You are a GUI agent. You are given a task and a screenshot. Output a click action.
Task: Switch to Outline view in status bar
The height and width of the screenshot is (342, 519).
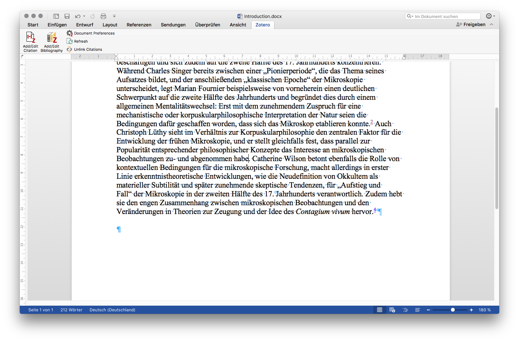point(405,310)
